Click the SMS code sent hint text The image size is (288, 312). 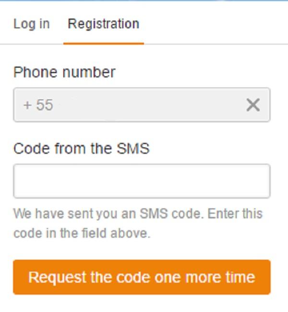tap(138, 223)
